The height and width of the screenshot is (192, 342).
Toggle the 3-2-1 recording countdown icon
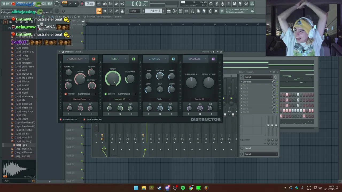click(x=110, y=4)
